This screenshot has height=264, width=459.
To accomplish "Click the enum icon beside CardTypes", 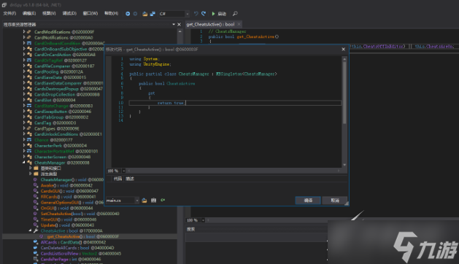I will point(29,128).
